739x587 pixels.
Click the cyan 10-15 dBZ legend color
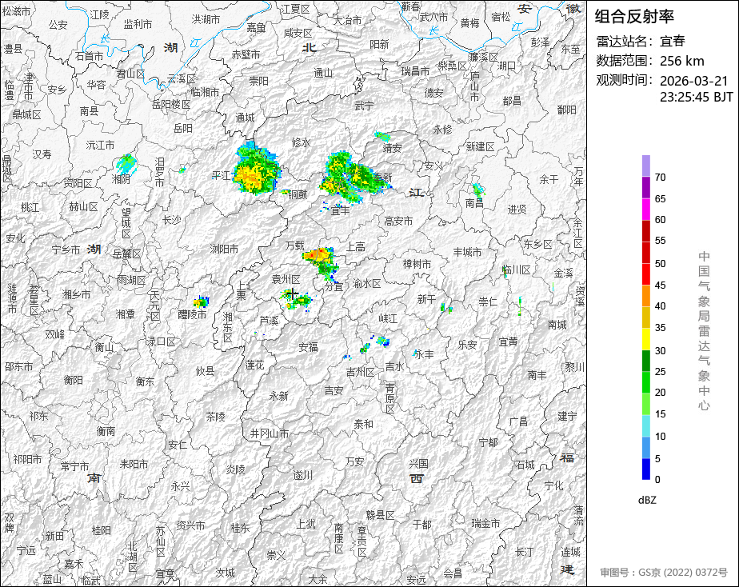coord(645,426)
